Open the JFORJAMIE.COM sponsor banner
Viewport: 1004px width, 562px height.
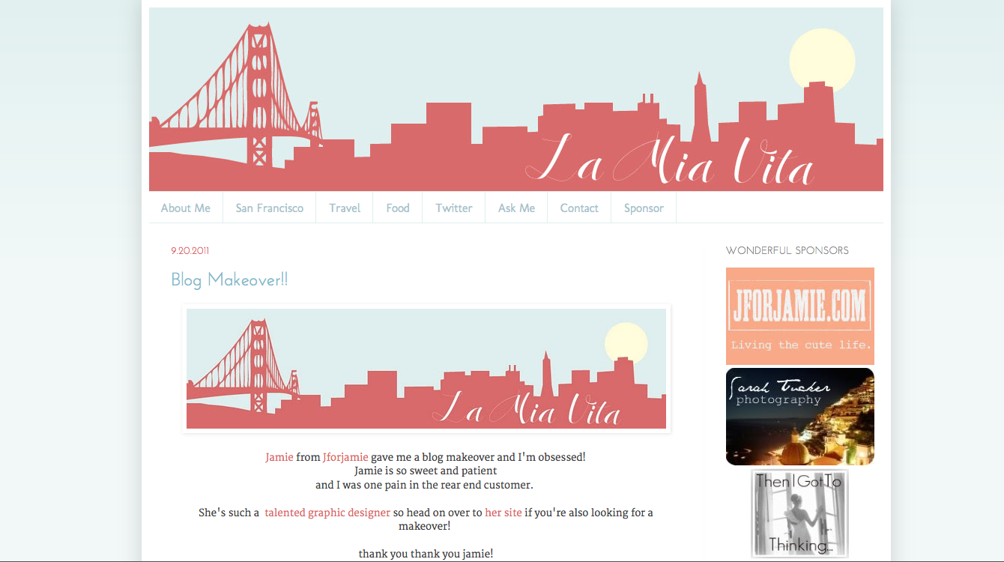tap(800, 316)
